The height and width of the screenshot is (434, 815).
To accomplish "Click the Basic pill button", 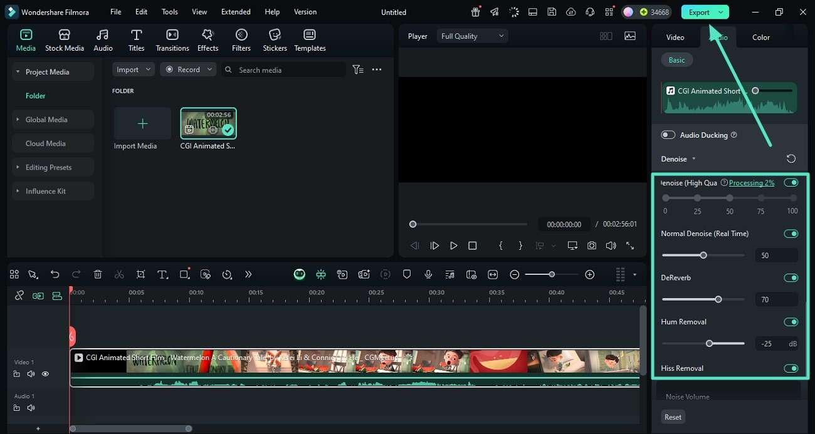I will [677, 60].
